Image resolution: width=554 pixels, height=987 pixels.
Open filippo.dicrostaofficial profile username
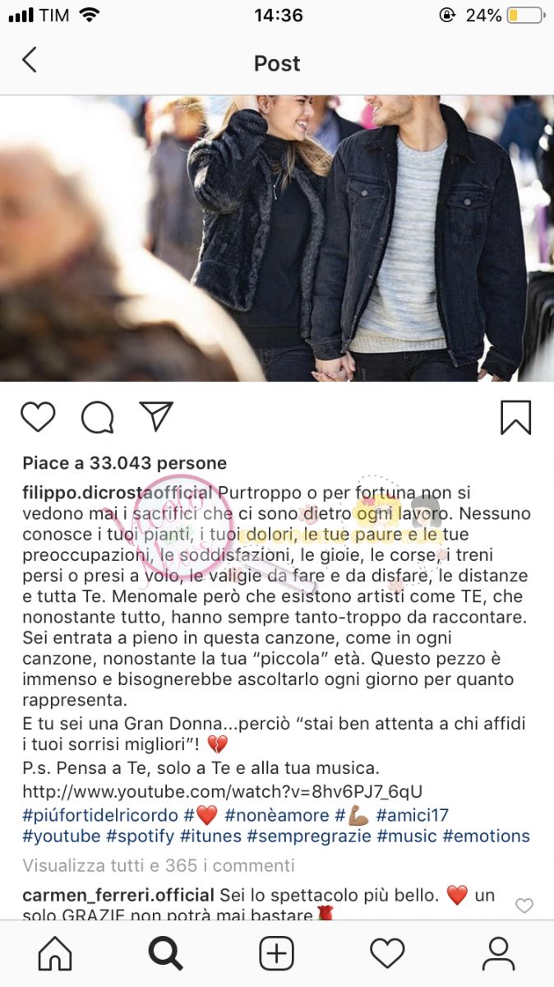[118, 493]
